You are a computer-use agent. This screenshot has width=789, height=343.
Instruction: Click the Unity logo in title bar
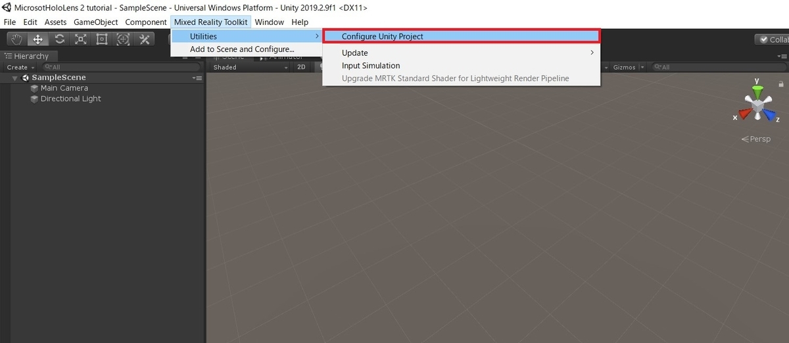8,8
